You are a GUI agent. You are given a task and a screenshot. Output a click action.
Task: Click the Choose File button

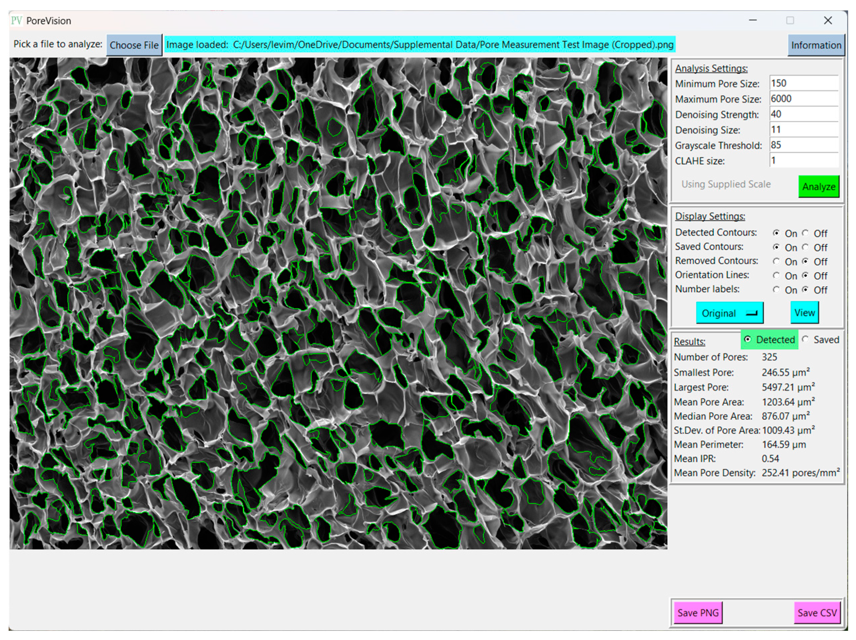pyautogui.click(x=134, y=45)
